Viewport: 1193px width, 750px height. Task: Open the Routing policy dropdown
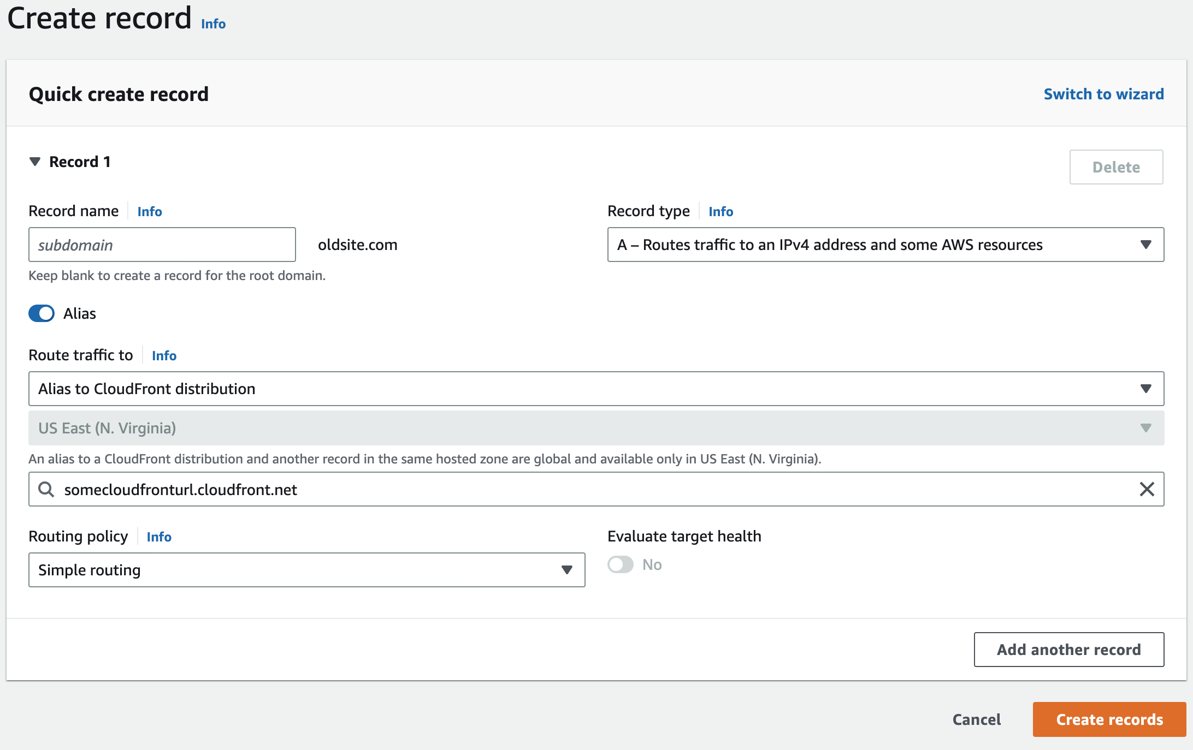point(306,570)
